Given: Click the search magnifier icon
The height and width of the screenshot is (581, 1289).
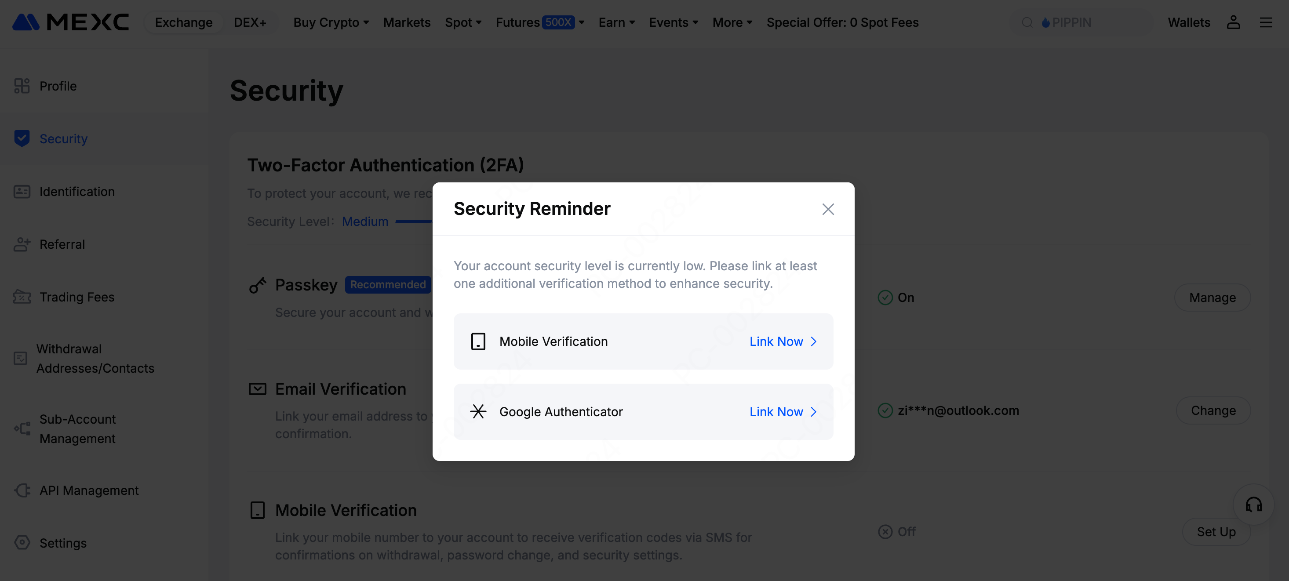Looking at the screenshot, I should [x=1027, y=22].
